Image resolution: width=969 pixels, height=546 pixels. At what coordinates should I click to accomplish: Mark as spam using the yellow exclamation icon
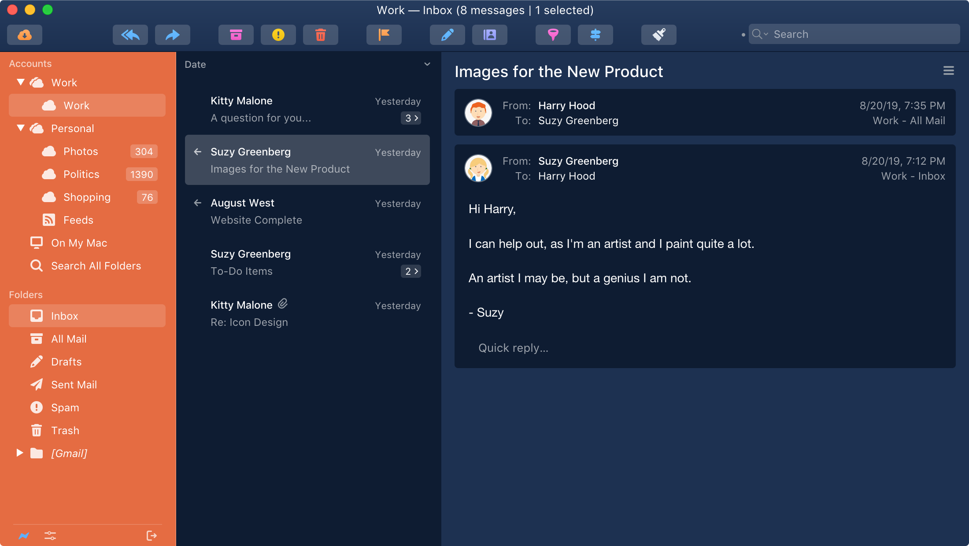point(278,35)
